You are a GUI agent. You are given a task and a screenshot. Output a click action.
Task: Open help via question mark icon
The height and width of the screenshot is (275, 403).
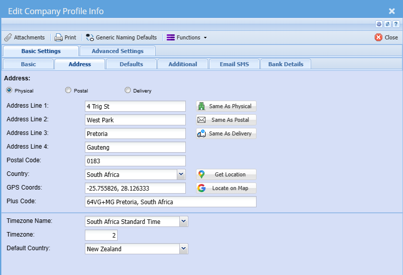click(396, 24)
